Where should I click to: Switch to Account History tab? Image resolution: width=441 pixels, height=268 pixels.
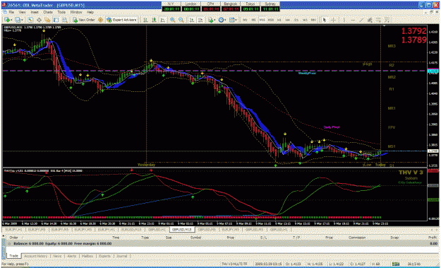(35, 256)
